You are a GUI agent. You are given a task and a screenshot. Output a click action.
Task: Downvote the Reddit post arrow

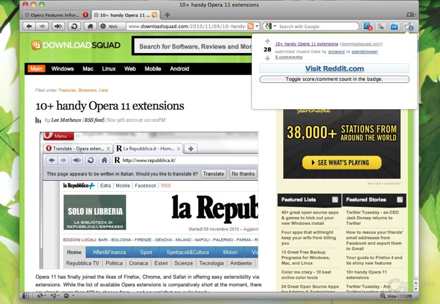point(267,58)
